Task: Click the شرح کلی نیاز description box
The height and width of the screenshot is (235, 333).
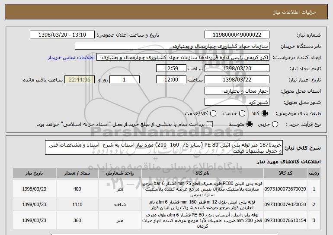Action: [x=164, y=147]
